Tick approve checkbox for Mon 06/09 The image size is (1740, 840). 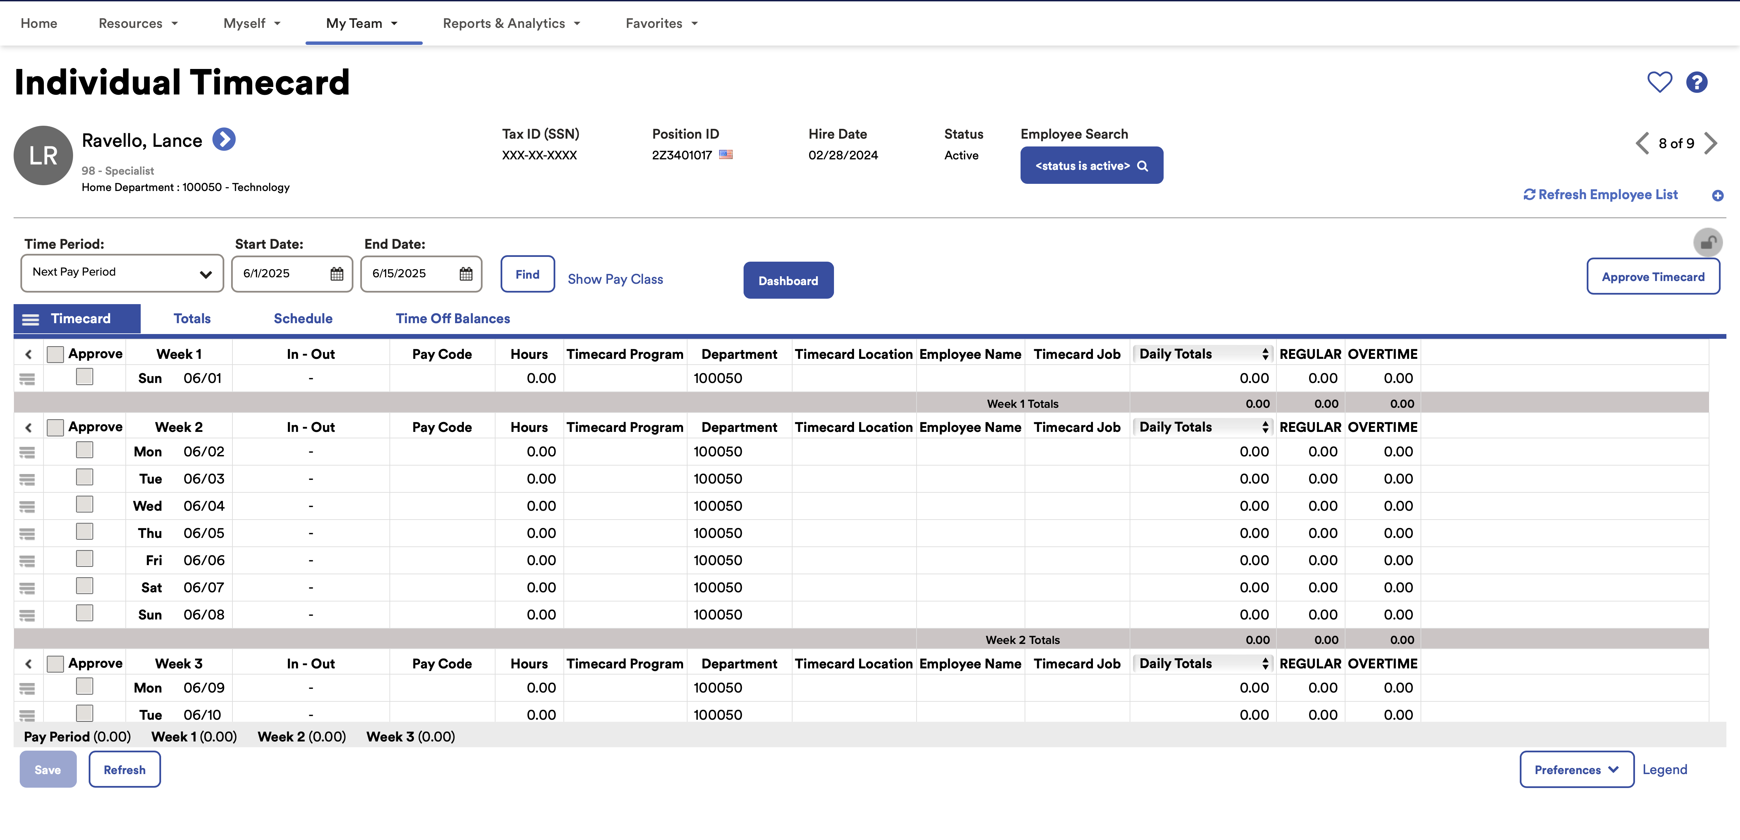84,686
